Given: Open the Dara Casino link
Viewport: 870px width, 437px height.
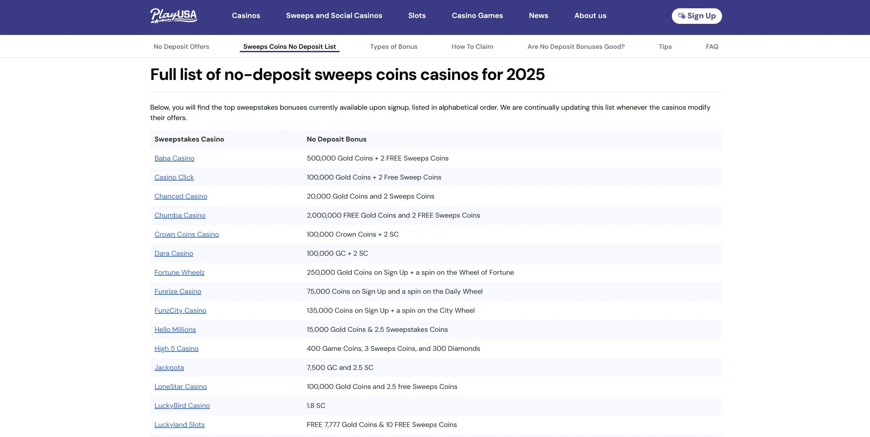Looking at the screenshot, I should click(174, 253).
